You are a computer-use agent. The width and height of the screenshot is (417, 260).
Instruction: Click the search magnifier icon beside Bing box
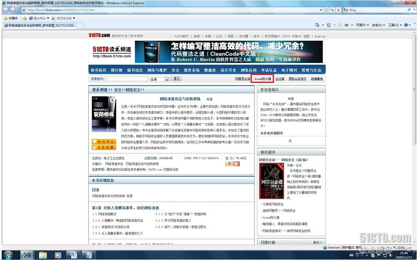(x=409, y=10)
